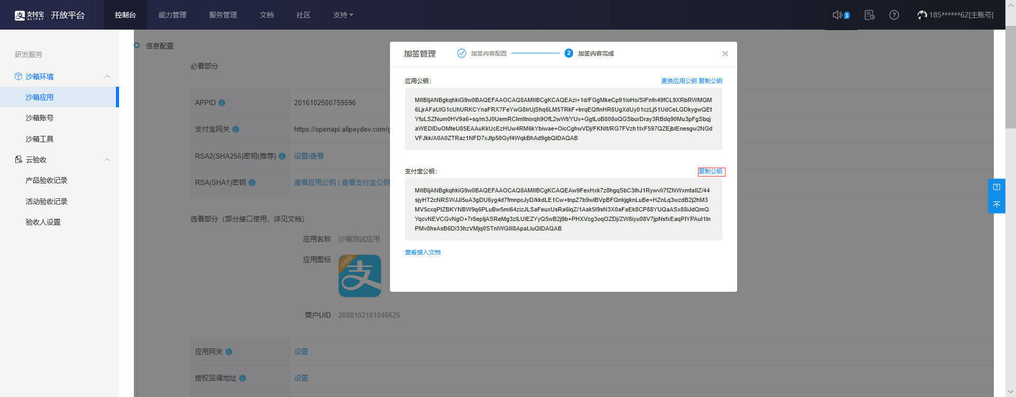Click the 商户UID value 2088102181046625

(x=369, y=315)
